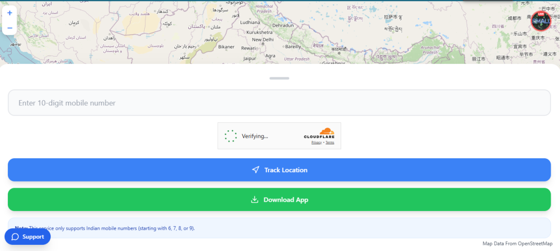The image size is (560, 251).
Task: Click New Delhi on the map
Action: (x=262, y=39)
